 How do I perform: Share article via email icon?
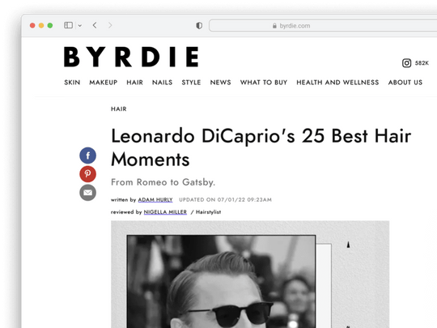pos(87,193)
